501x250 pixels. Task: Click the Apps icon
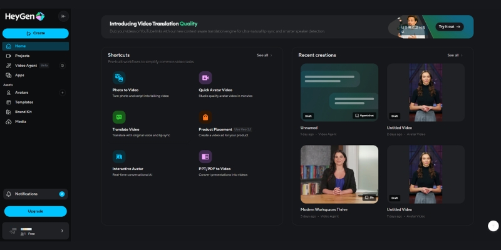[x=9, y=75]
